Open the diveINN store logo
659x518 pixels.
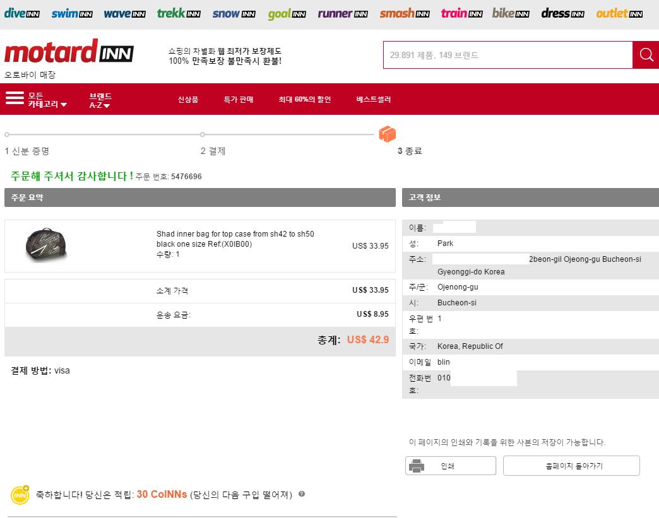tap(22, 13)
